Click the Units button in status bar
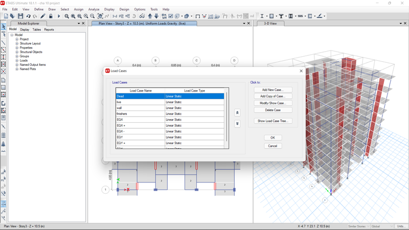The image size is (409, 230). pyautogui.click(x=400, y=226)
